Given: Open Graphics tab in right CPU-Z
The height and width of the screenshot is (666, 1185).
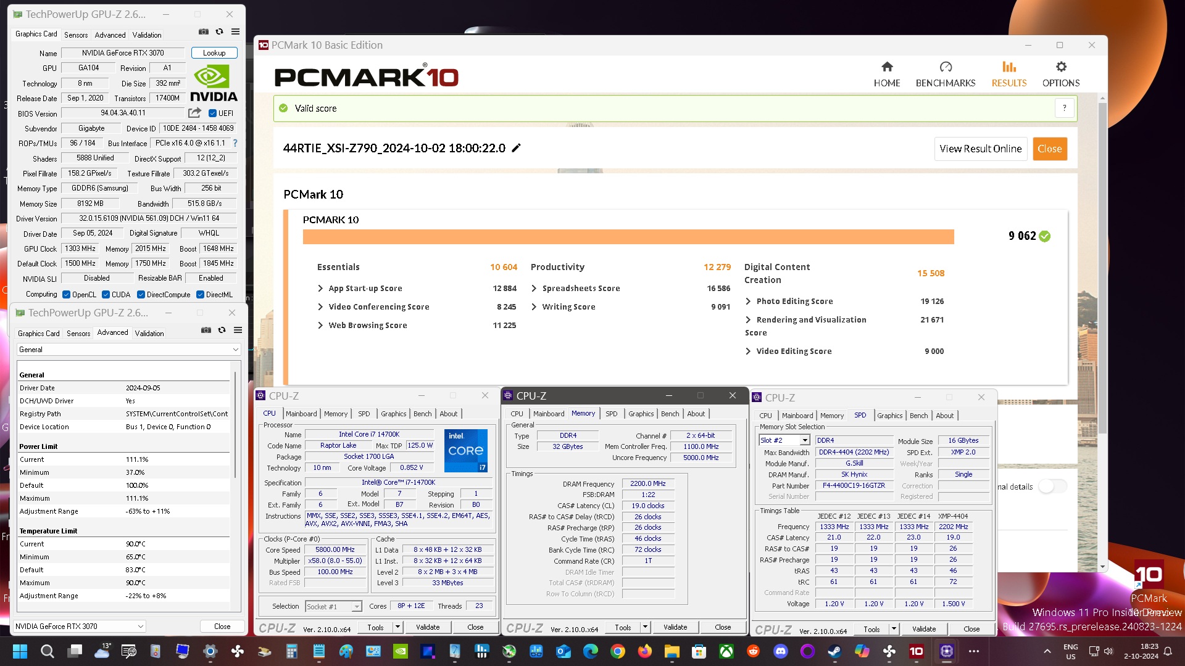Looking at the screenshot, I should [889, 416].
